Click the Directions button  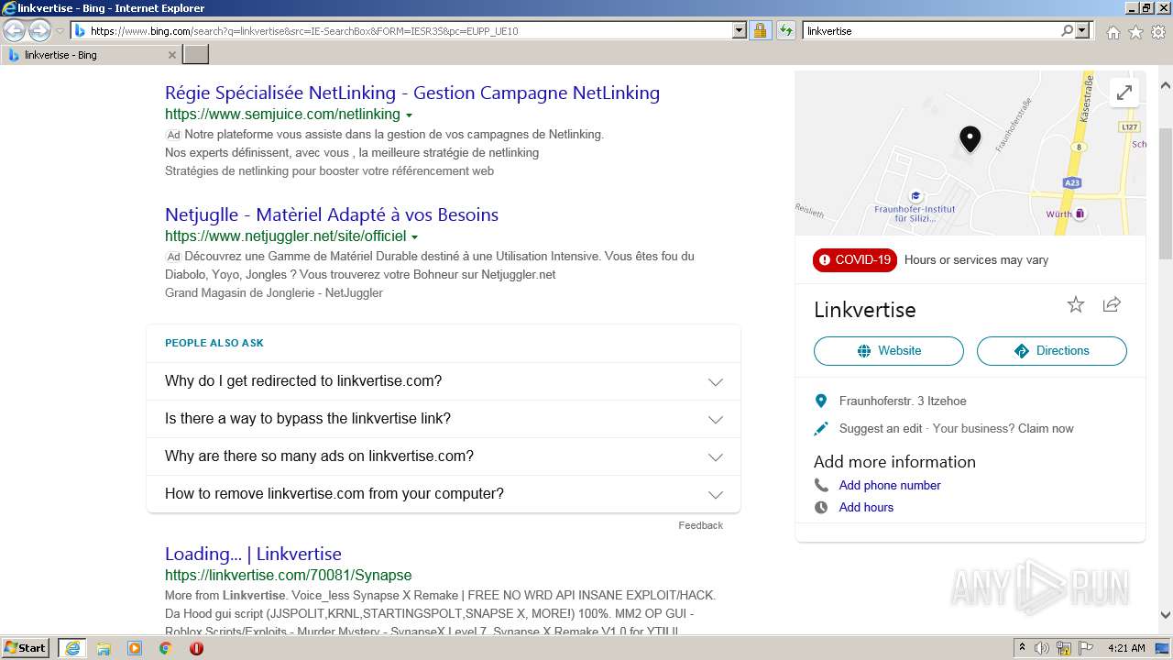(1052, 351)
